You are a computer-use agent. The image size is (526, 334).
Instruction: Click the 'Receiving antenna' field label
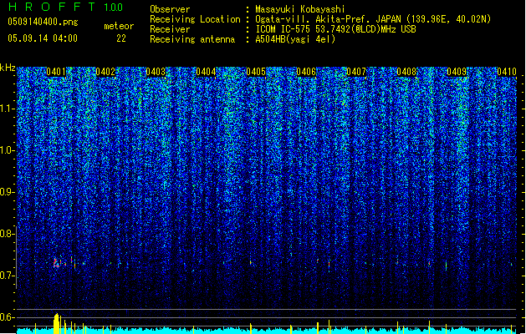click(x=192, y=39)
